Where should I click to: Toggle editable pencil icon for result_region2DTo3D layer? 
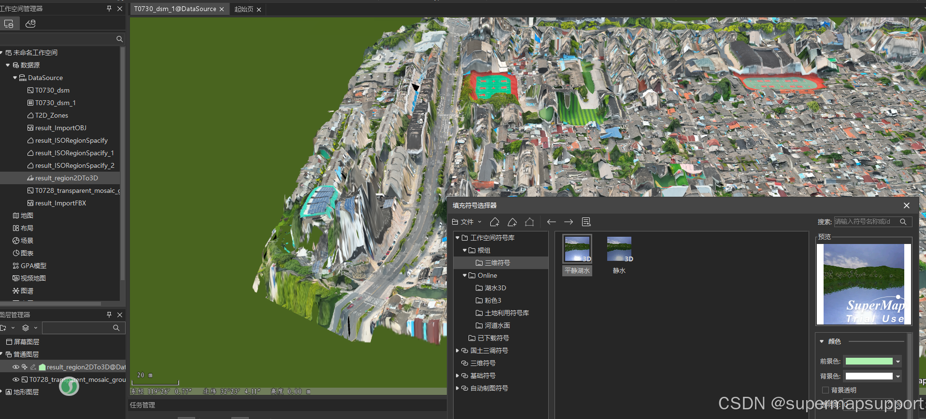(x=33, y=367)
